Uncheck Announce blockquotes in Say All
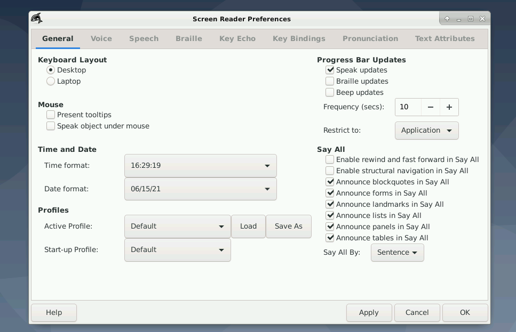 pyautogui.click(x=330, y=182)
